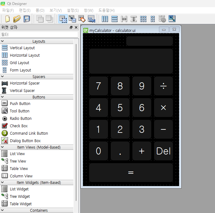Collapse the Buttons category
215x213 pixels.
click(2, 97)
